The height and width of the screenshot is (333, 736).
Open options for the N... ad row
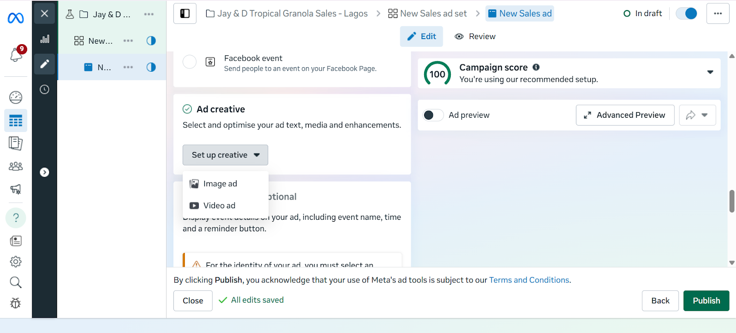[x=128, y=67]
